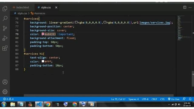194x109 pixels.
Task: Open color picker for #e84393 swatch
Action: click(x=43, y=34)
